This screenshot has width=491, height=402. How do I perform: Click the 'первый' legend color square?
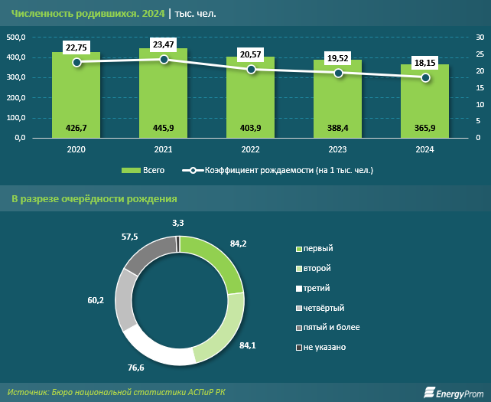coord(299,249)
